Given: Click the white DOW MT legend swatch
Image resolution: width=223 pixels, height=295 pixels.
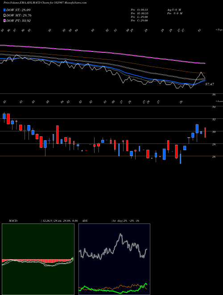Looking at the screenshot, I should 4,16.
